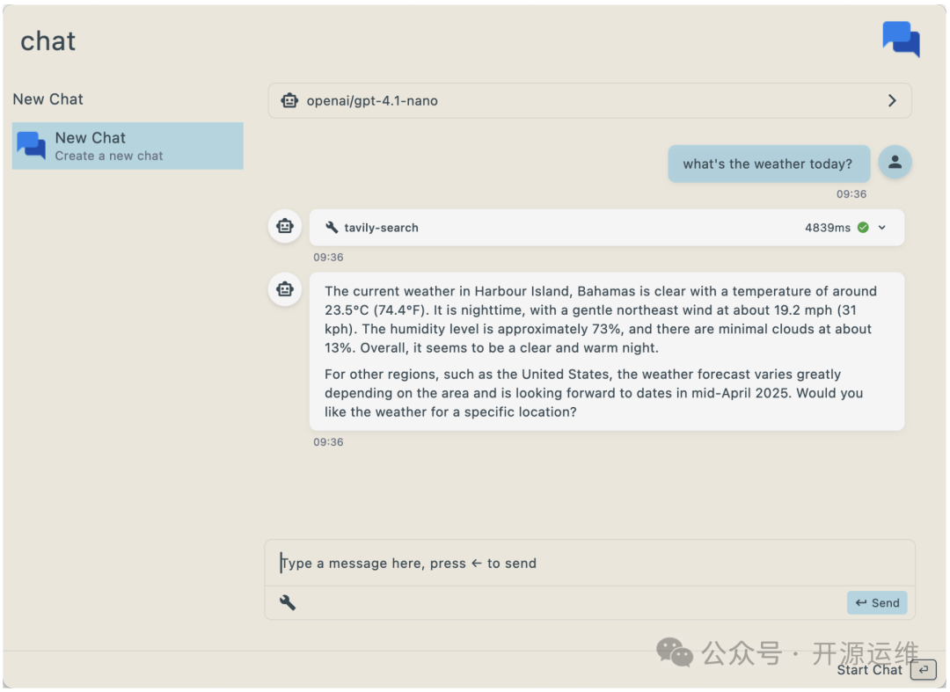Click the robot icon in model selector
The width and height of the screenshot is (950, 692).
(289, 100)
